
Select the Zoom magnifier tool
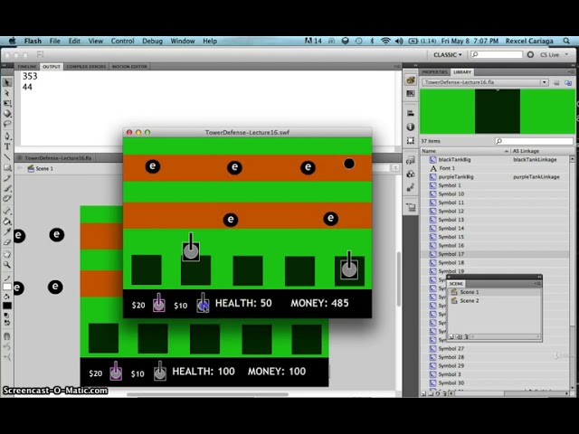tap(7, 265)
